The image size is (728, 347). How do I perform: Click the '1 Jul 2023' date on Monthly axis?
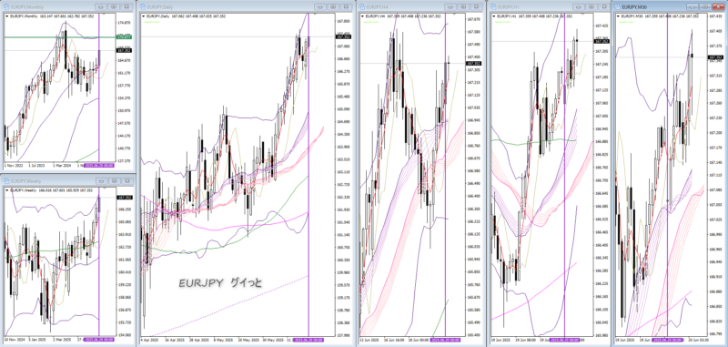(37, 166)
